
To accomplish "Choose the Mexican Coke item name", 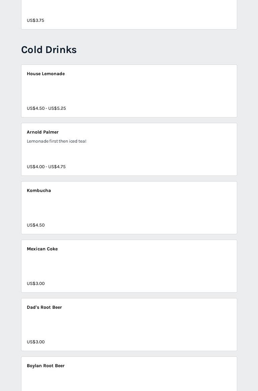I will (x=42, y=249).
